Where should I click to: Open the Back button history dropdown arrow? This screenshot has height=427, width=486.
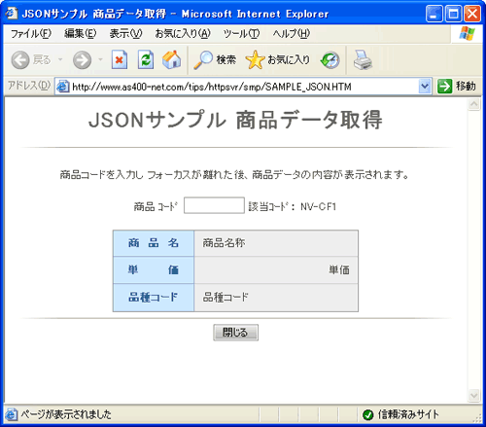click(x=60, y=60)
